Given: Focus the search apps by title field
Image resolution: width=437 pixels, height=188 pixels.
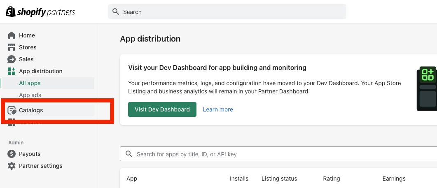Looking at the screenshot, I should coord(278,154).
